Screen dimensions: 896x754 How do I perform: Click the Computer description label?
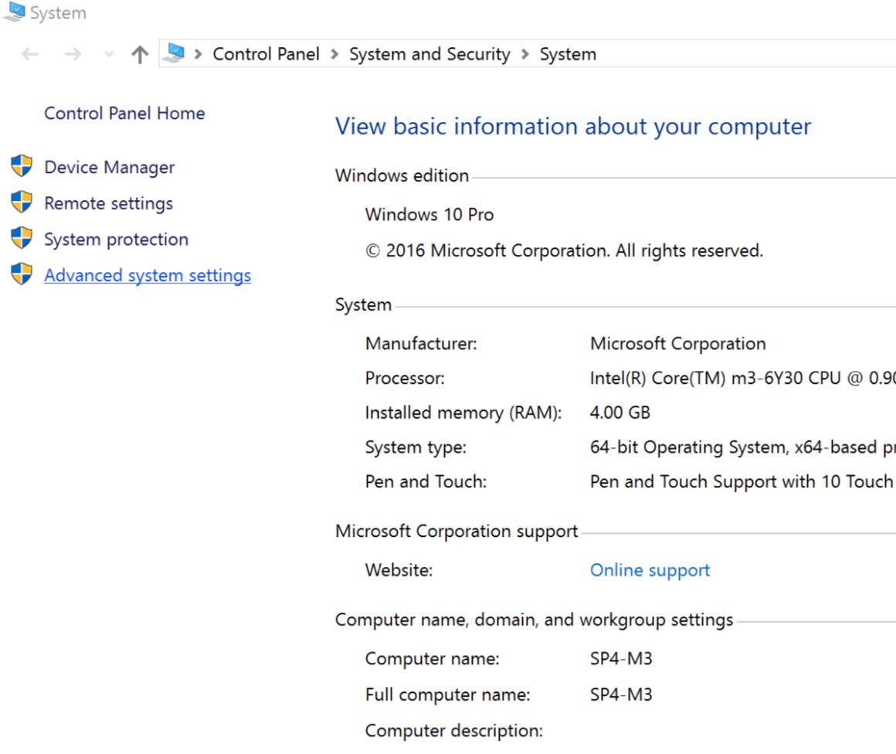(453, 731)
